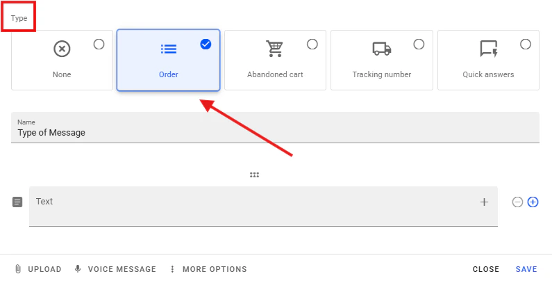Remove the text block with the minus icon
552x283 pixels.
point(517,202)
